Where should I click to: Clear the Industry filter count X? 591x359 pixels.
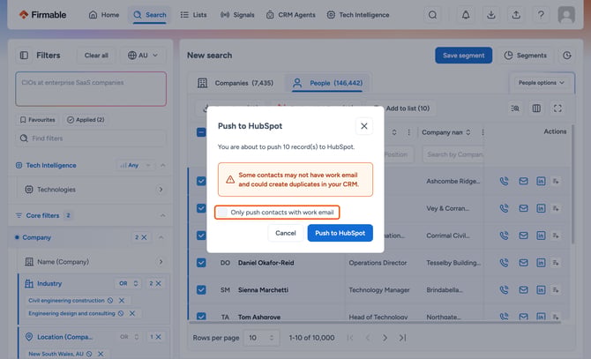pos(158,283)
